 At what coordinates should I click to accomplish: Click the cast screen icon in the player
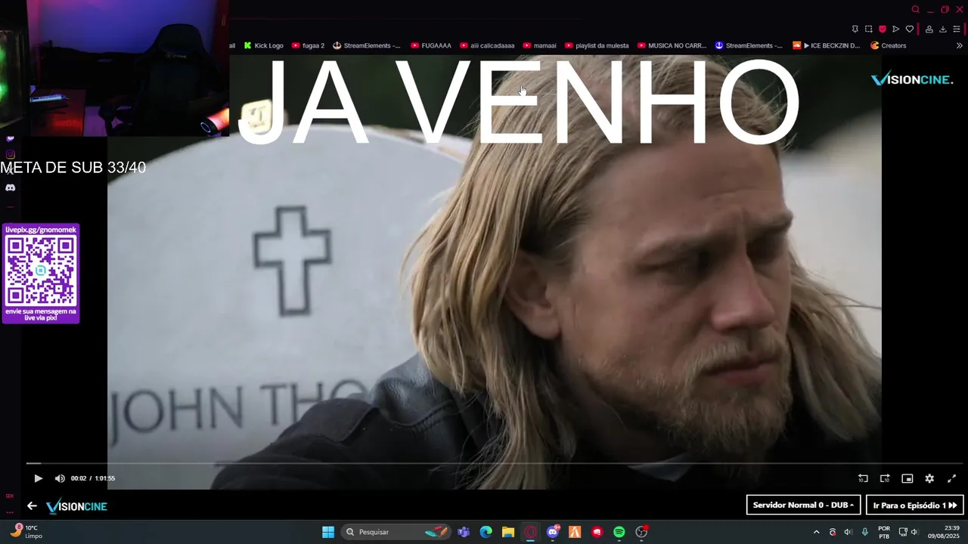pyautogui.click(x=885, y=478)
